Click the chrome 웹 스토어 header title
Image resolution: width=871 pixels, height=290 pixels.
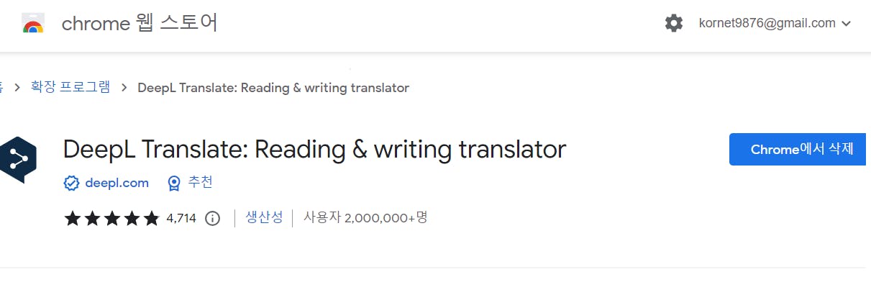tap(140, 23)
